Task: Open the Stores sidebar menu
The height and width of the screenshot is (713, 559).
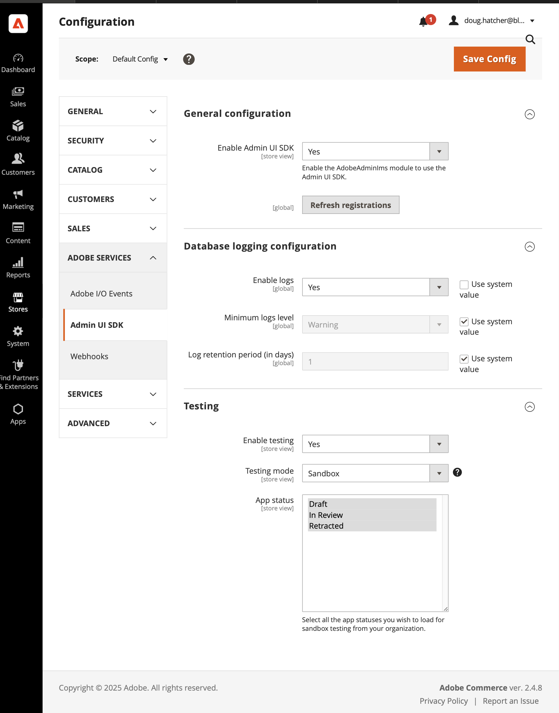Action: coord(18,302)
